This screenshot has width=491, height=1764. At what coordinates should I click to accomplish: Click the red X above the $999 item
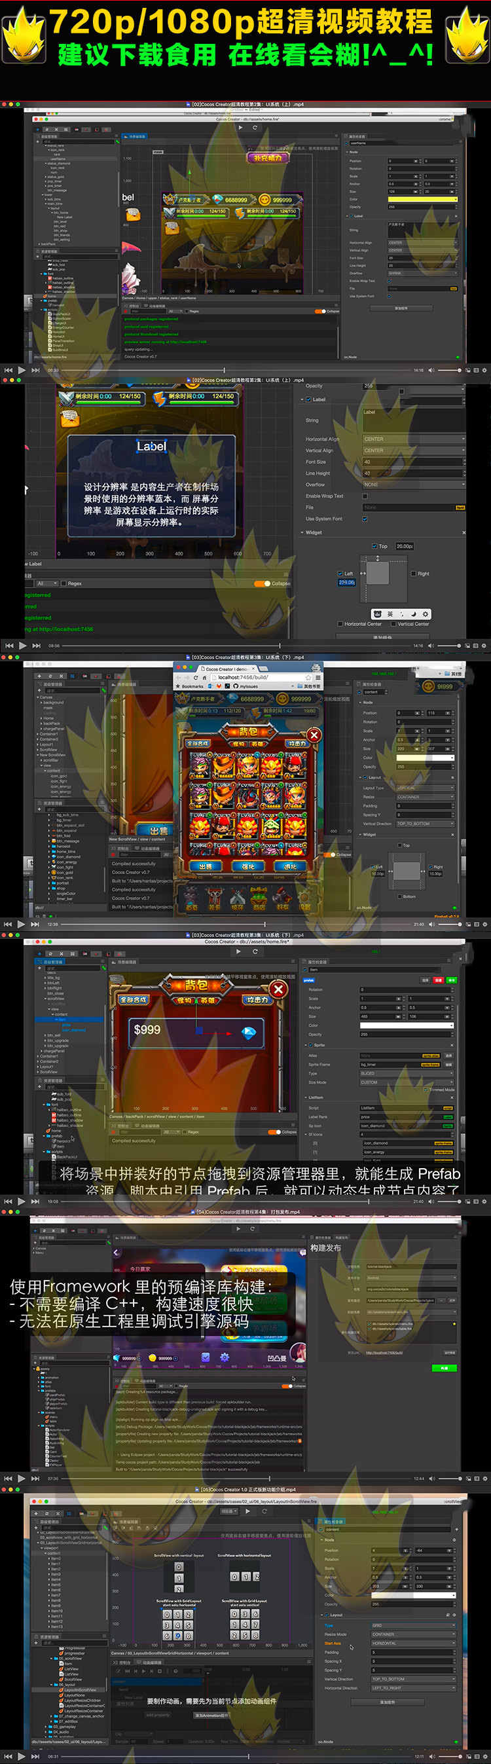click(x=278, y=989)
